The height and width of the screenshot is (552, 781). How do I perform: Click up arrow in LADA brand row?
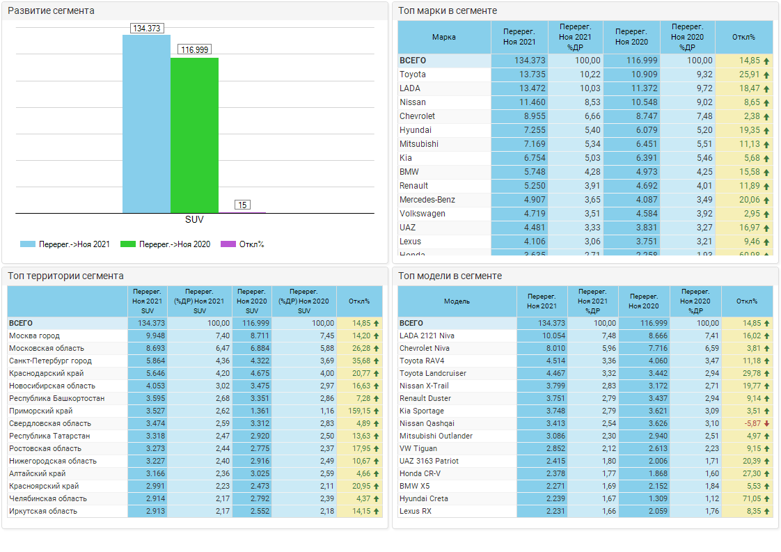(x=766, y=89)
